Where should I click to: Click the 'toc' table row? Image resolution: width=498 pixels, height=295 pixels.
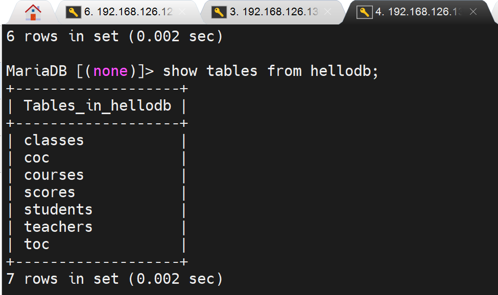point(37,244)
